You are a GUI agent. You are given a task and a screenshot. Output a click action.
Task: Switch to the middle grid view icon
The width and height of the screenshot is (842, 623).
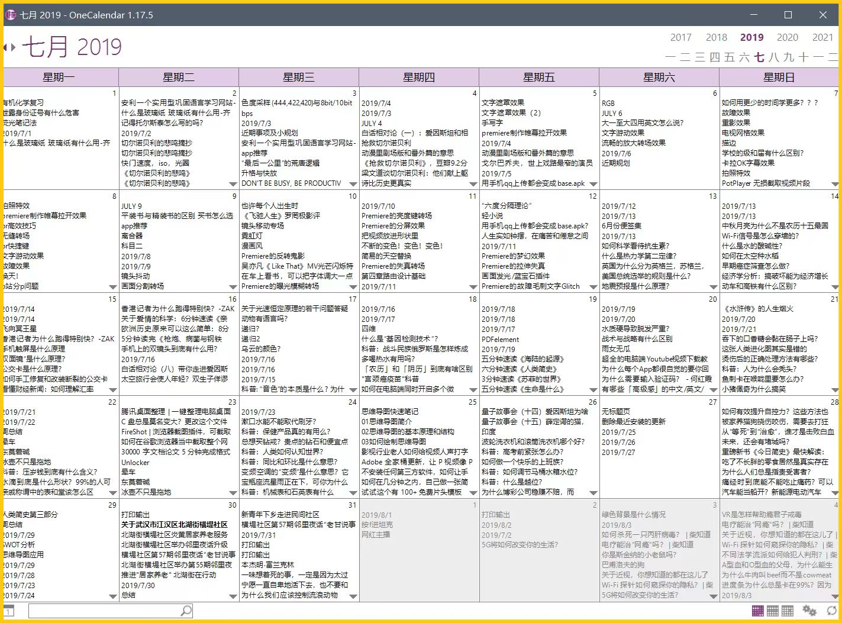(772, 611)
